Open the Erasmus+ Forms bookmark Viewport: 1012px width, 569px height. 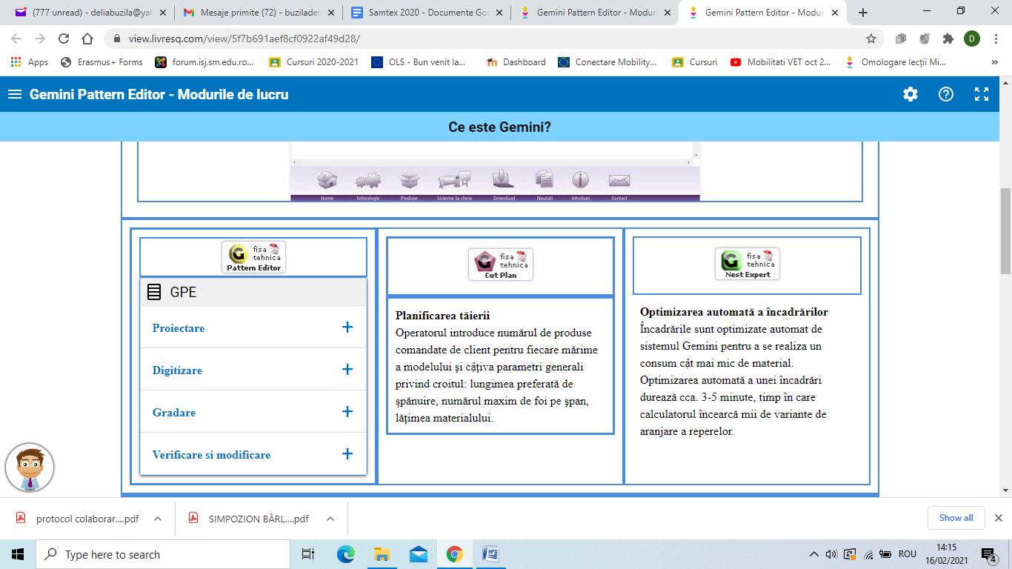[101, 62]
